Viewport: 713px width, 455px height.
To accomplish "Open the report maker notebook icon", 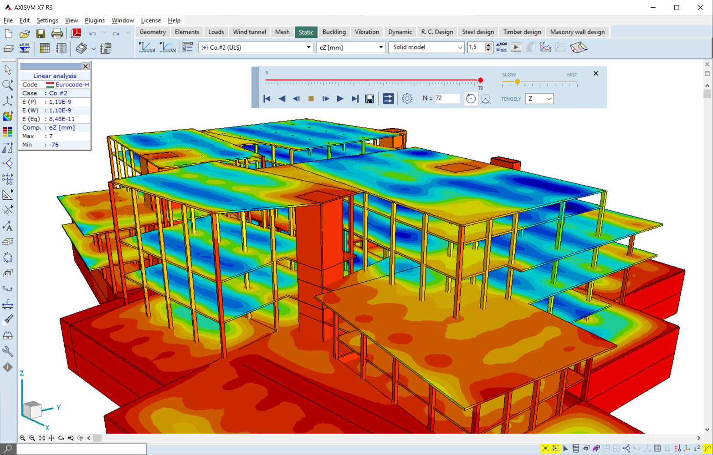I will [x=61, y=48].
